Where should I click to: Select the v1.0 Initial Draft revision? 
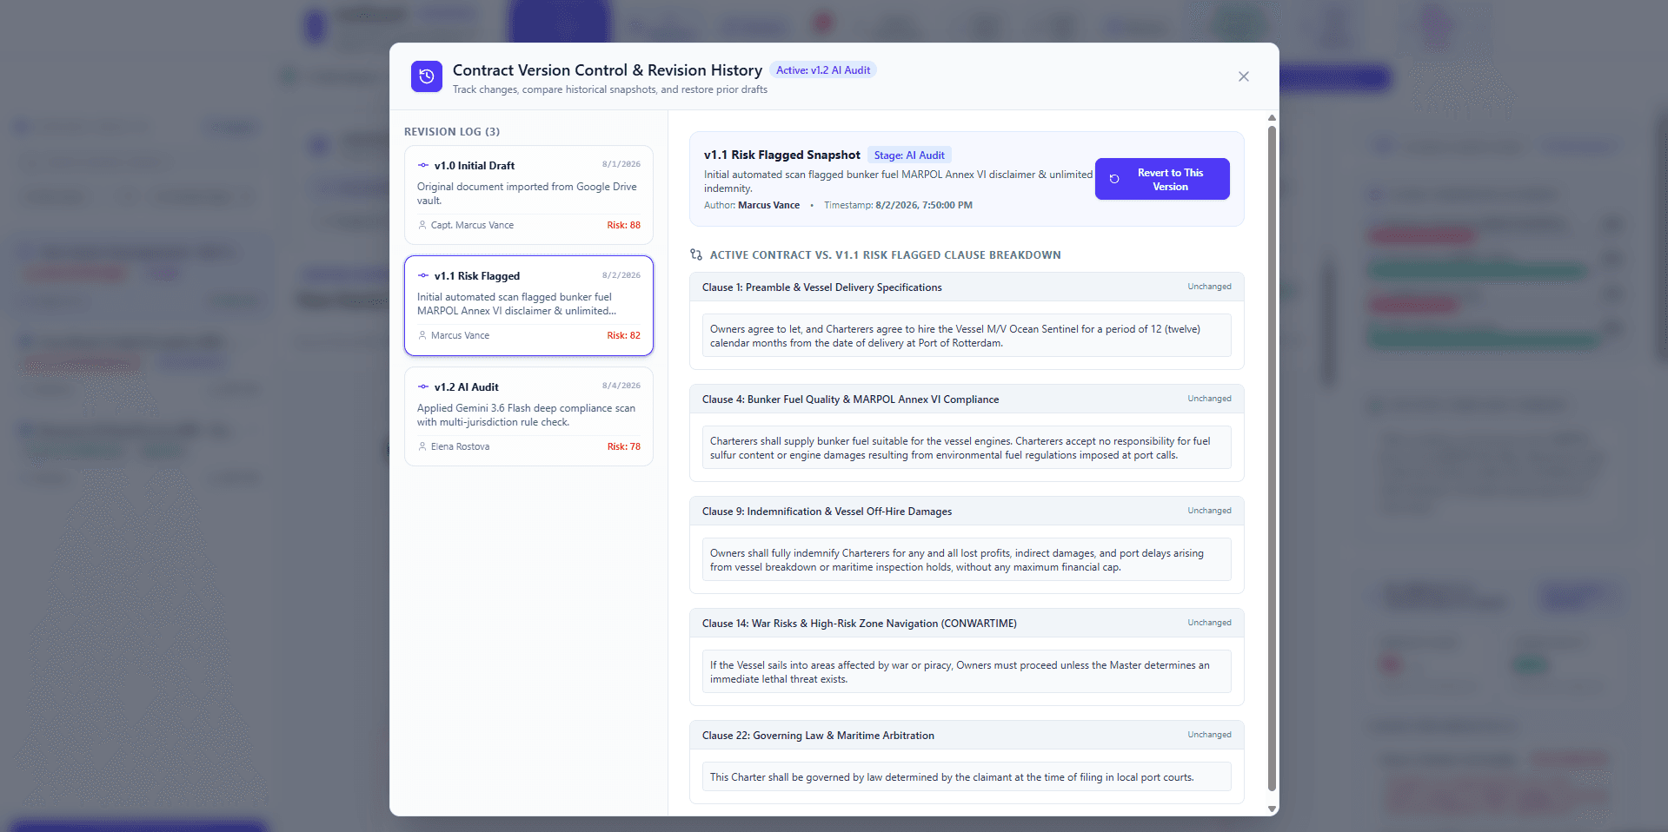pos(528,195)
